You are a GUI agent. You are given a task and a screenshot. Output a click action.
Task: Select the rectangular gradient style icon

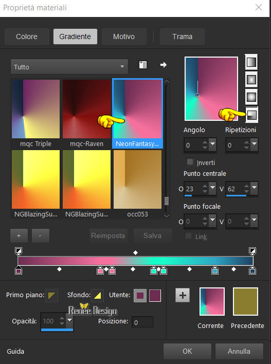[251, 79]
